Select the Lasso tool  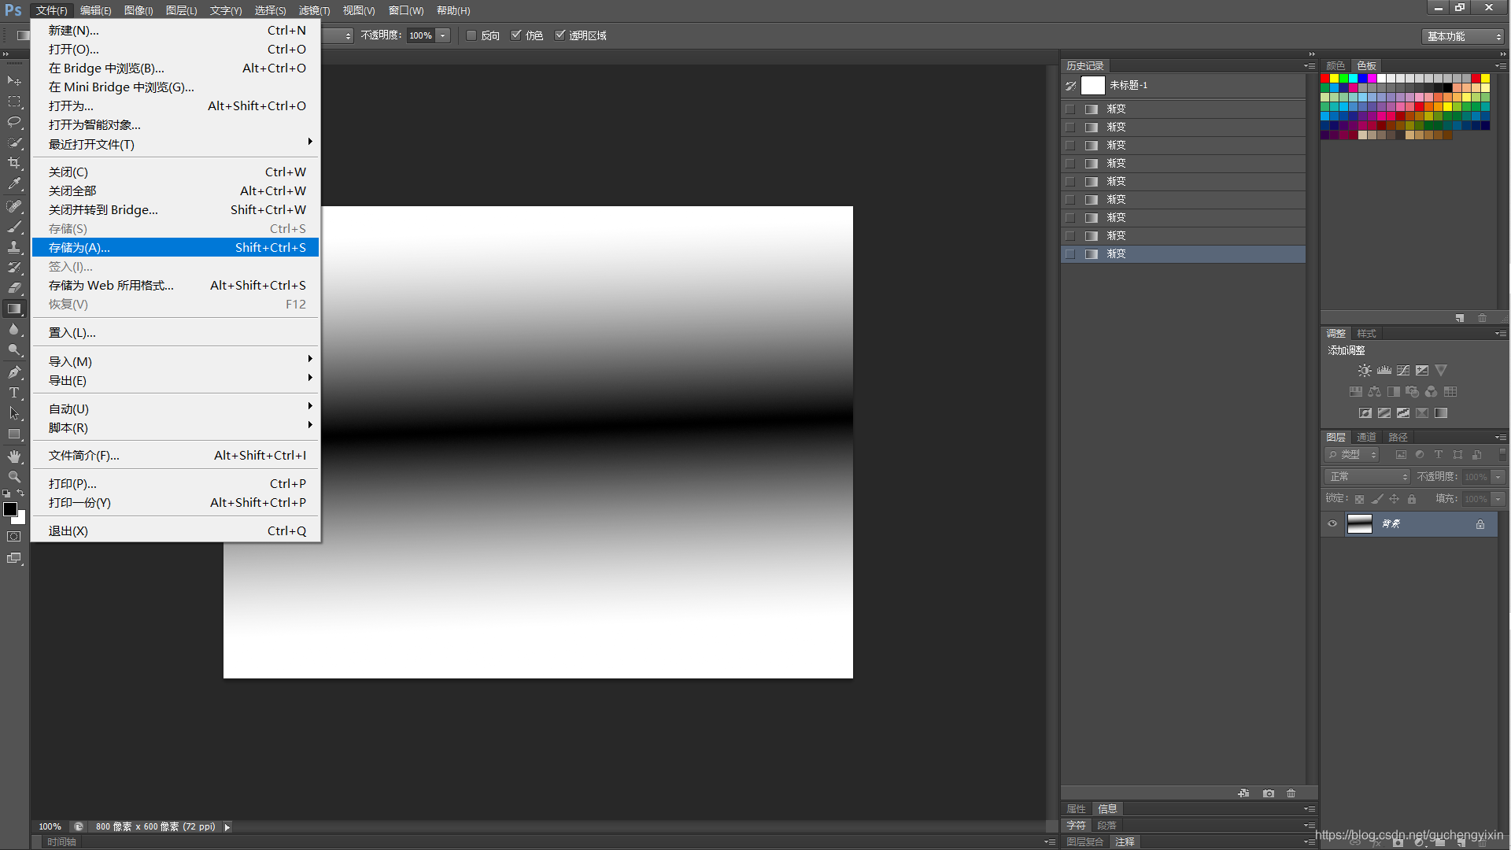point(14,122)
